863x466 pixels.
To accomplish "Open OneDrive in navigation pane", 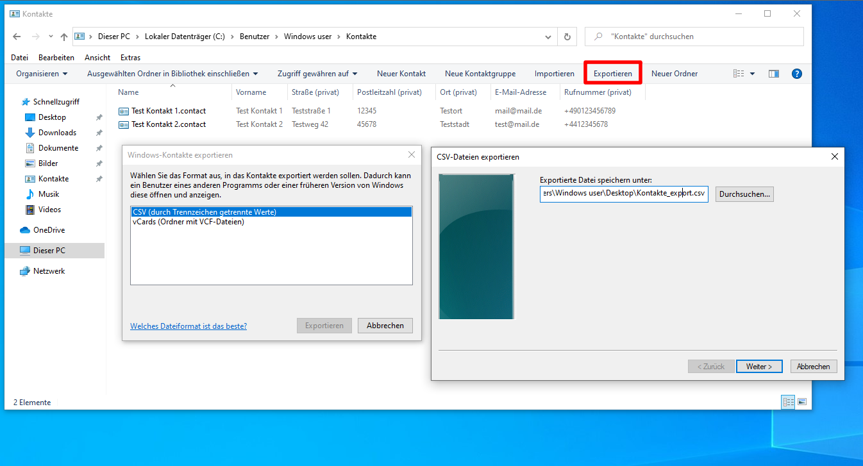I will [x=49, y=230].
